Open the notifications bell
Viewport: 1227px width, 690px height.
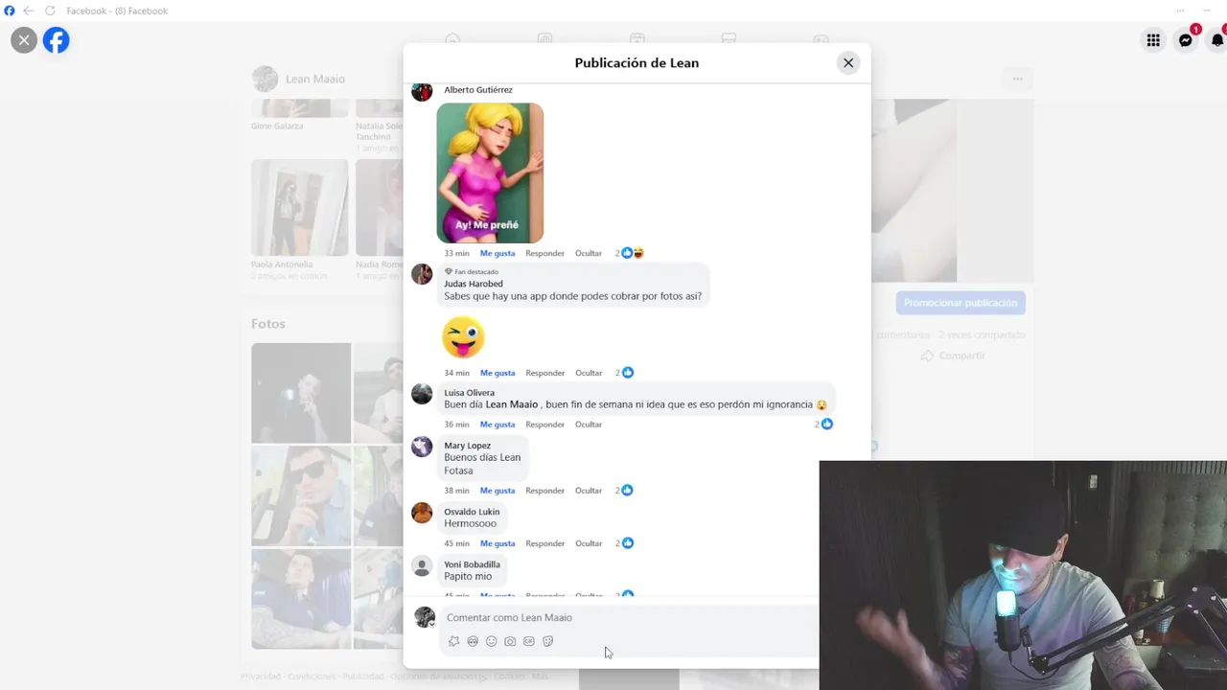point(1217,40)
